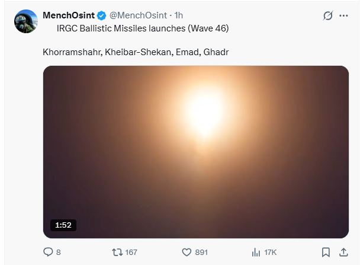Click the blue verified badge

click(101, 15)
